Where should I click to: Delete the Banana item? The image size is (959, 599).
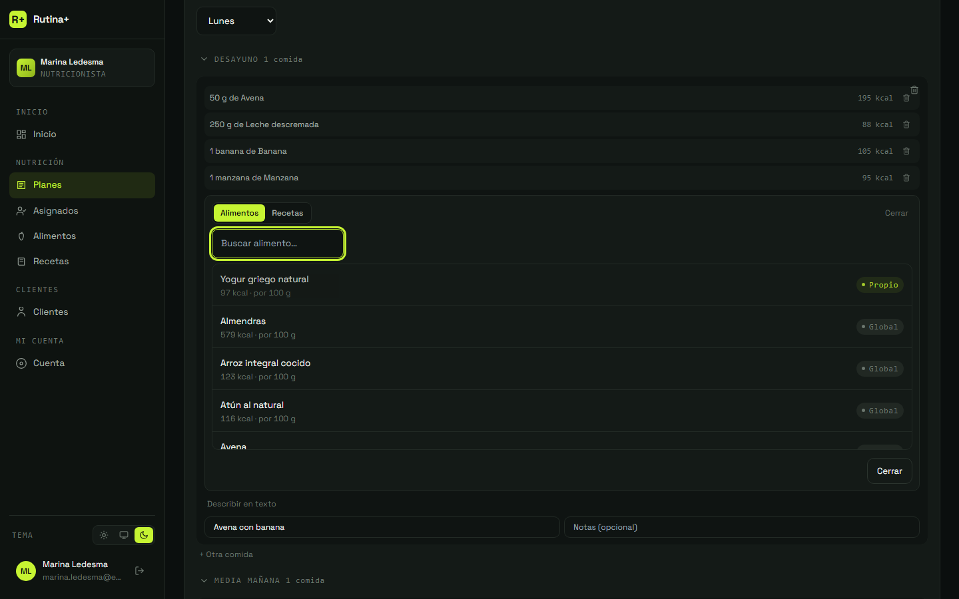pyautogui.click(x=906, y=151)
